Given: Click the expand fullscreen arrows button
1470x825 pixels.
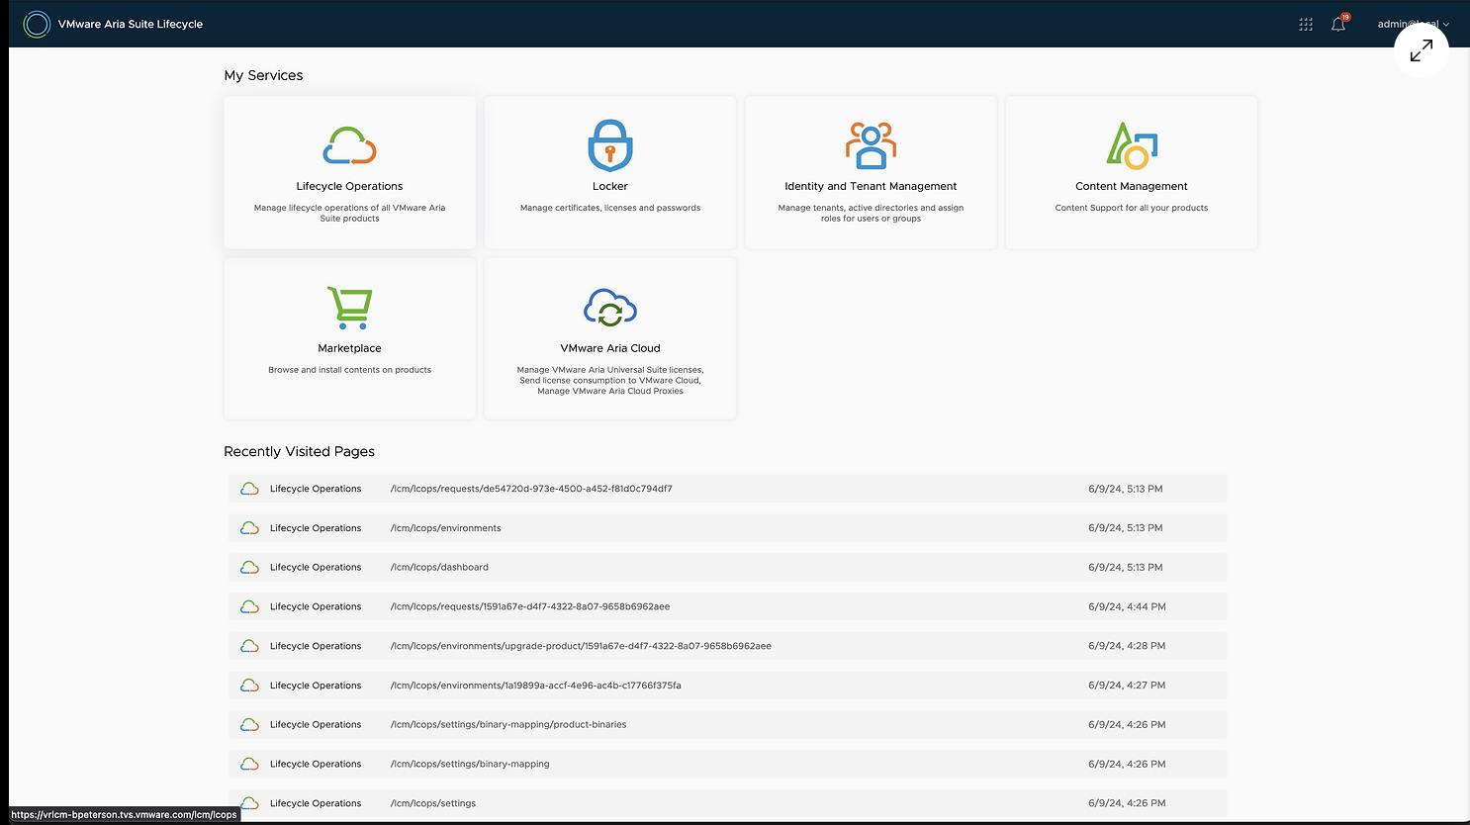Looking at the screenshot, I should (1422, 50).
